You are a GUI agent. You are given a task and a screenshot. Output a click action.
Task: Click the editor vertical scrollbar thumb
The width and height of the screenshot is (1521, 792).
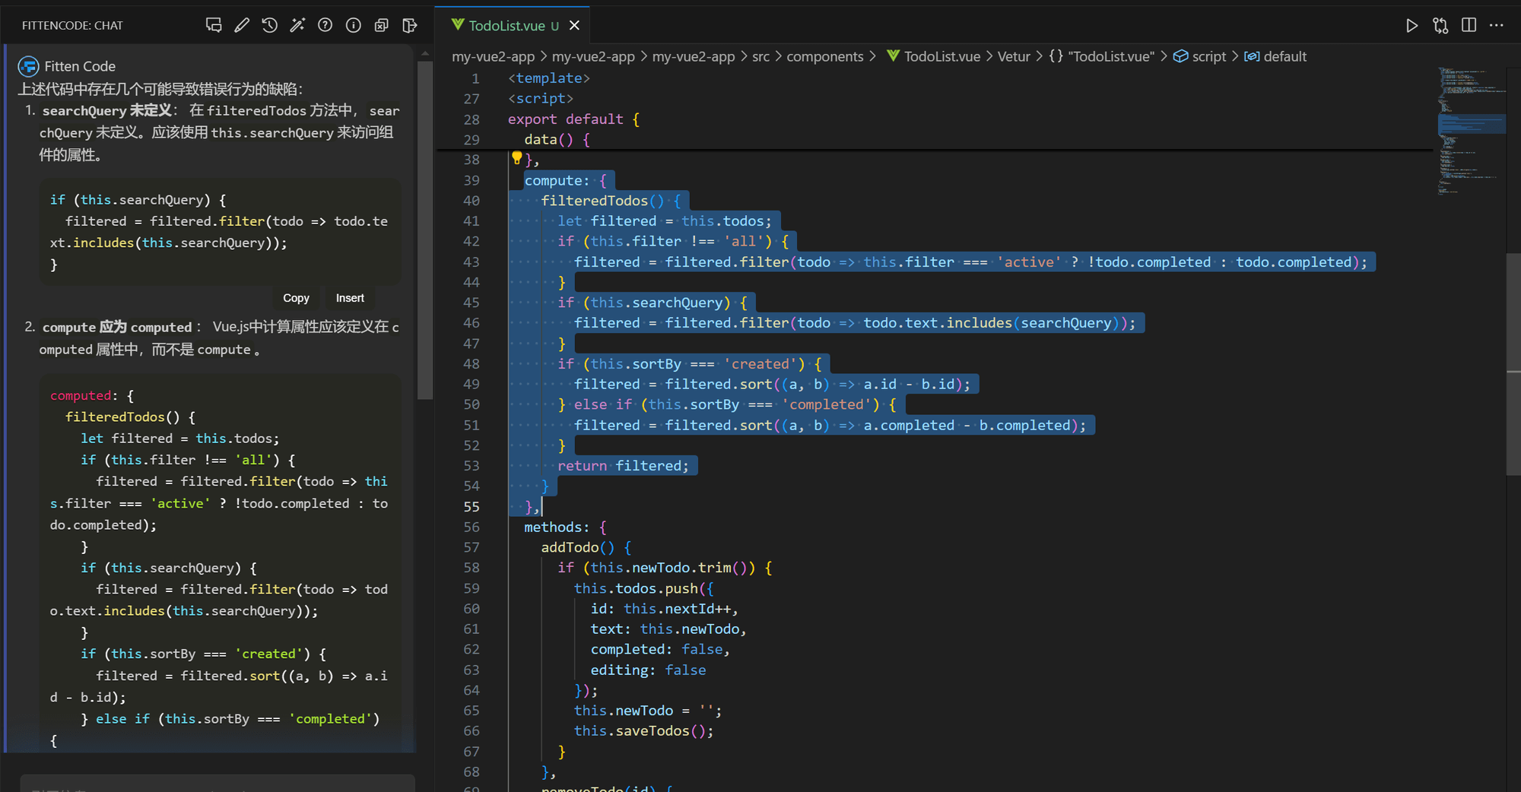point(1513,365)
